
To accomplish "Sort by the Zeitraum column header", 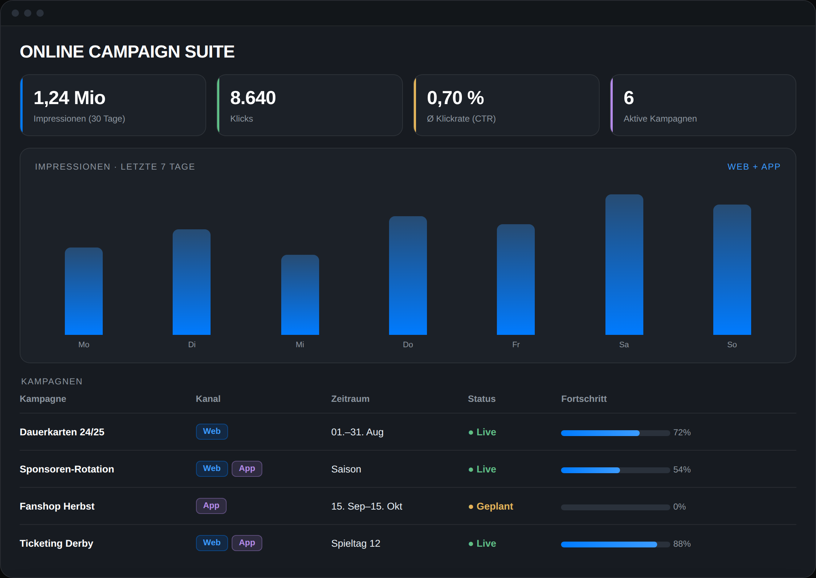I will 350,399.
